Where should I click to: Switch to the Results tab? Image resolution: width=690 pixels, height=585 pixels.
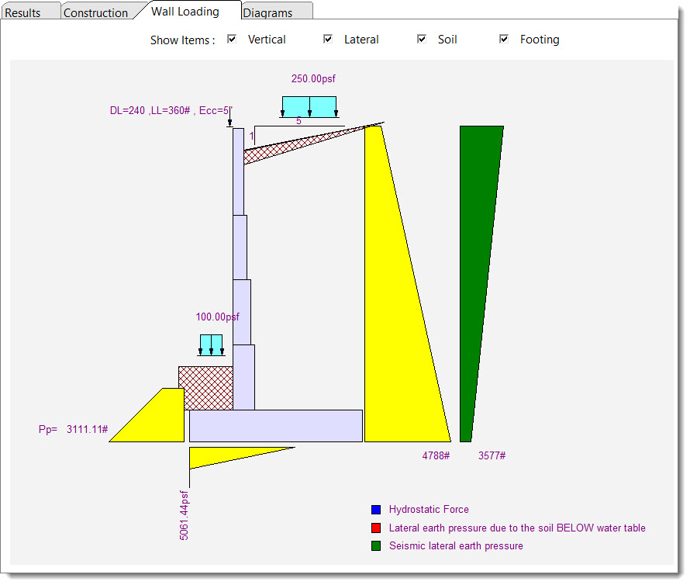pyautogui.click(x=23, y=12)
